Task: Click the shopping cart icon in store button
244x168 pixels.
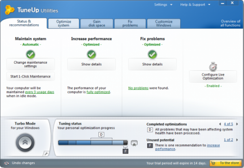Action: point(213,163)
